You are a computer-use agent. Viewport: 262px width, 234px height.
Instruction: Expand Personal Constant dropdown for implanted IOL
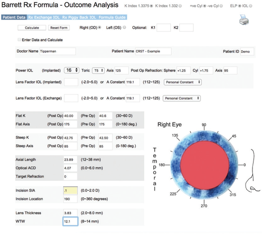pyautogui.click(x=182, y=82)
